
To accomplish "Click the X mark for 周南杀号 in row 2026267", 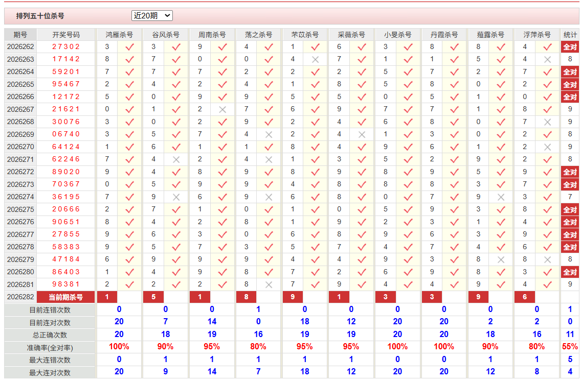I will pyautogui.click(x=222, y=109).
